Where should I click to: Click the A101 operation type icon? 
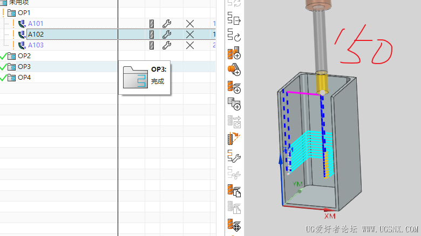click(22, 24)
